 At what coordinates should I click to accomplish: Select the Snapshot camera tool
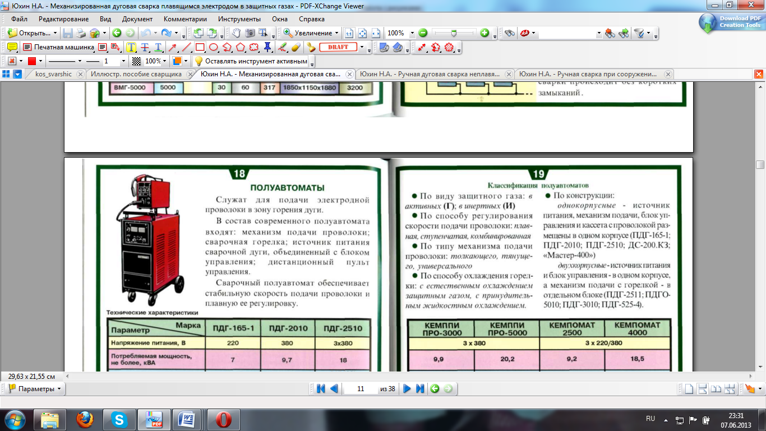pyautogui.click(x=250, y=33)
